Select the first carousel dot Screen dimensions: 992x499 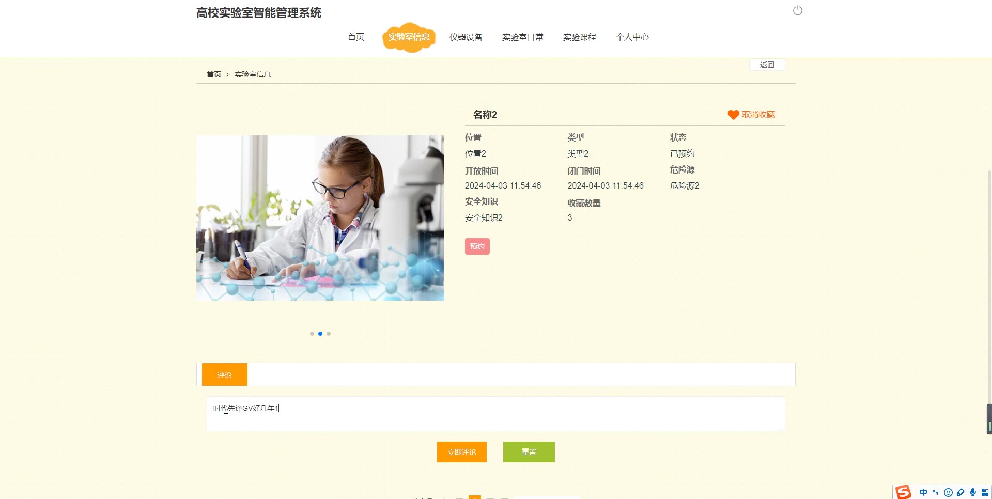312,334
